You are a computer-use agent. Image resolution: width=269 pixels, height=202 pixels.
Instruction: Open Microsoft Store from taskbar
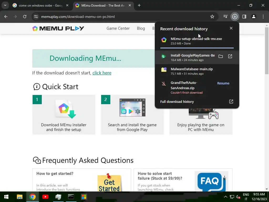click(84, 197)
